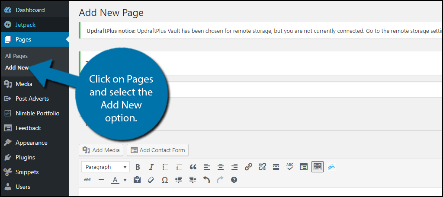Image resolution: width=443 pixels, height=197 pixels.
Task: Expand the Appearance sidebar menu
Action: point(31,143)
